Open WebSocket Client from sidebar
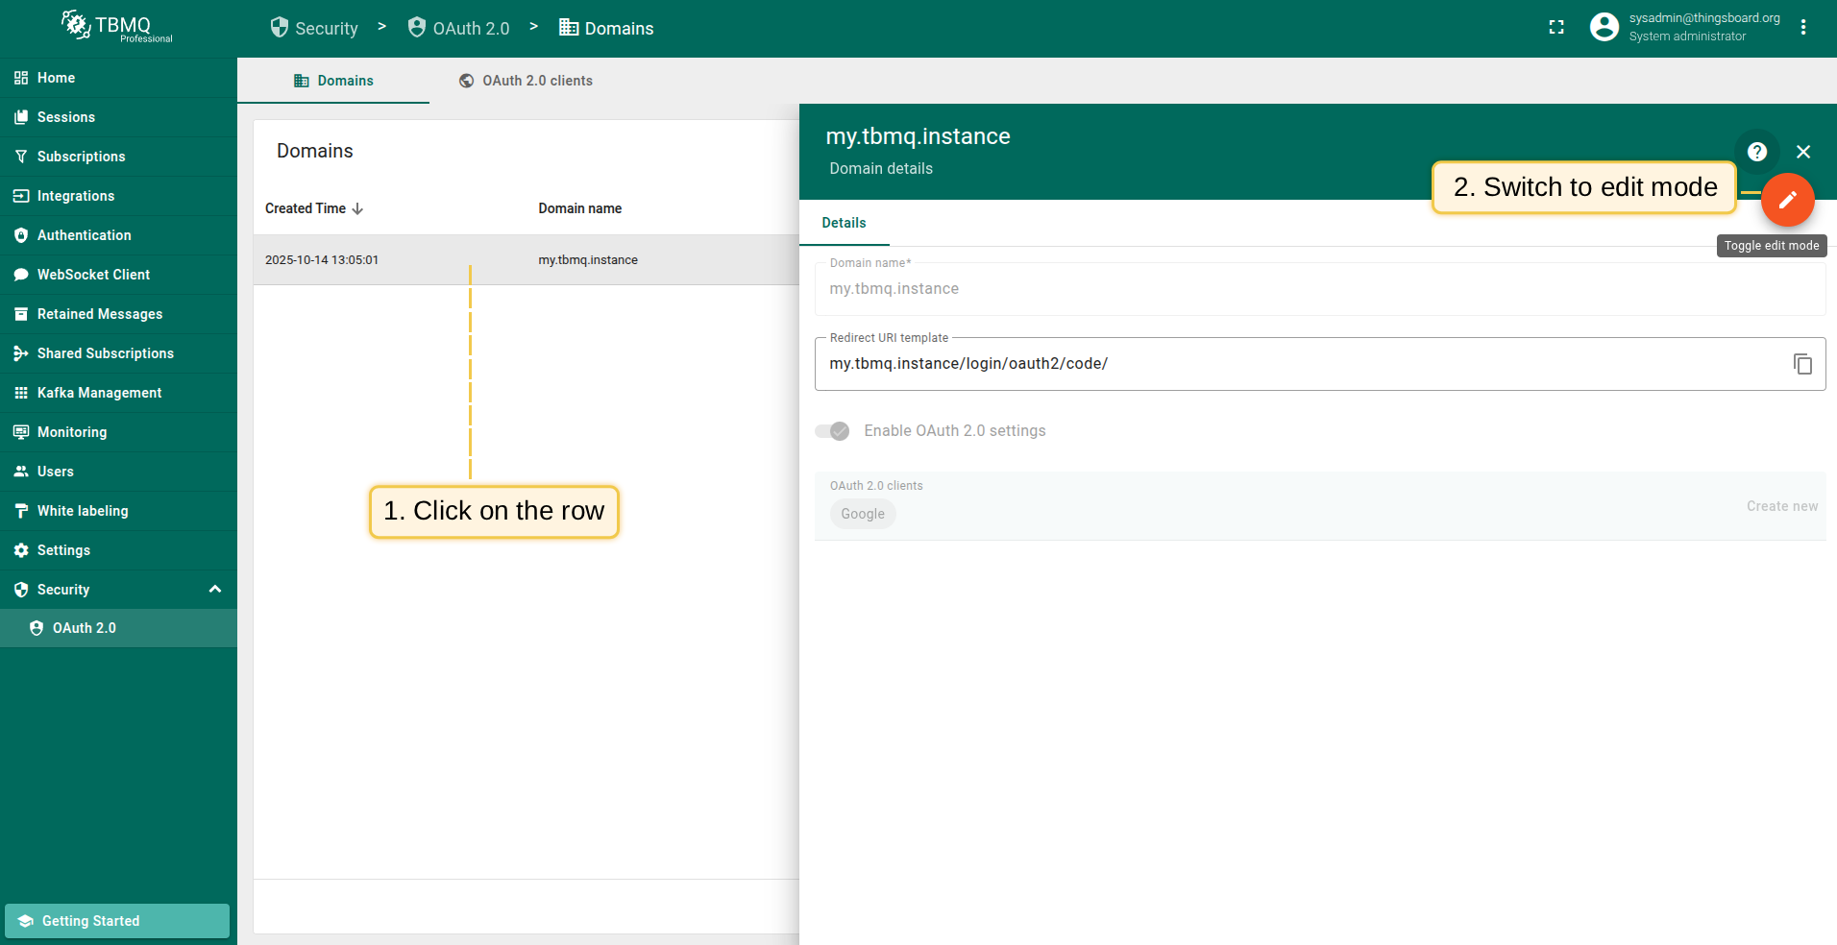Viewport: 1837px width, 945px height. tap(93, 275)
